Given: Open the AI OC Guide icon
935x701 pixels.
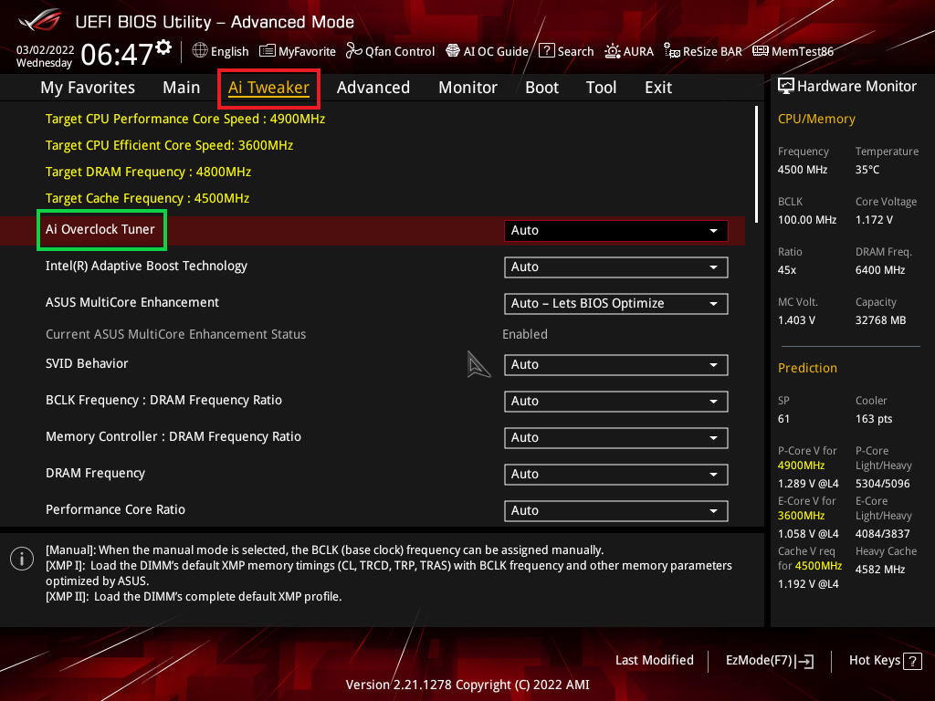Looking at the screenshot, I should click(453, 51).
